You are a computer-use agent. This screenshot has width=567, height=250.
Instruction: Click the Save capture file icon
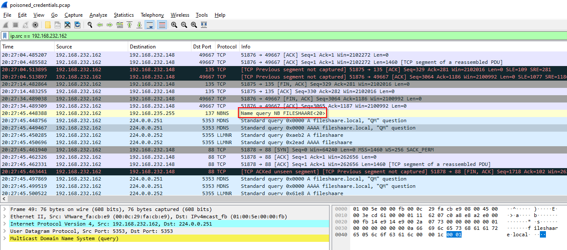[x=58, y=25]
